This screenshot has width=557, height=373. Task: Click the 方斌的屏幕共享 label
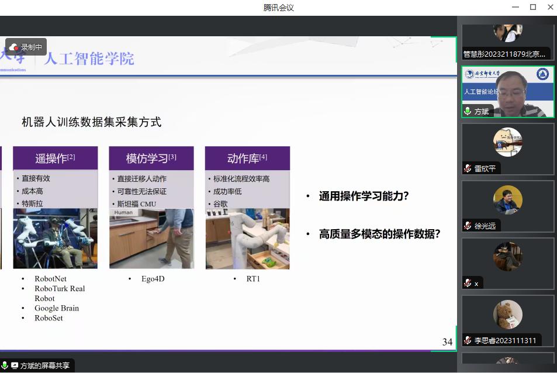click(x=45, y=365)
